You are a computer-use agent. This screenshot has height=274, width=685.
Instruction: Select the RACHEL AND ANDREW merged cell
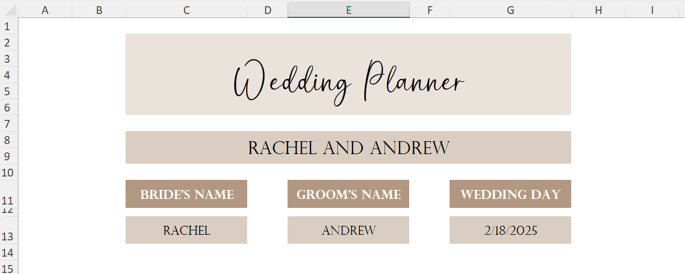click(348, 147)
